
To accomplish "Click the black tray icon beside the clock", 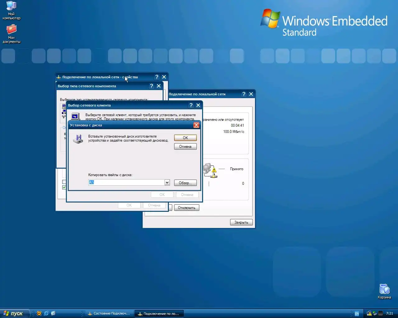I will [380, 313].
